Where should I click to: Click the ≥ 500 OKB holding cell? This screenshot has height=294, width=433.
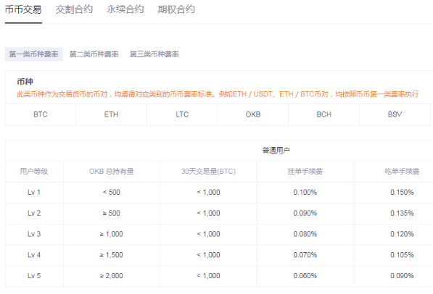click(x=111, y=213)
